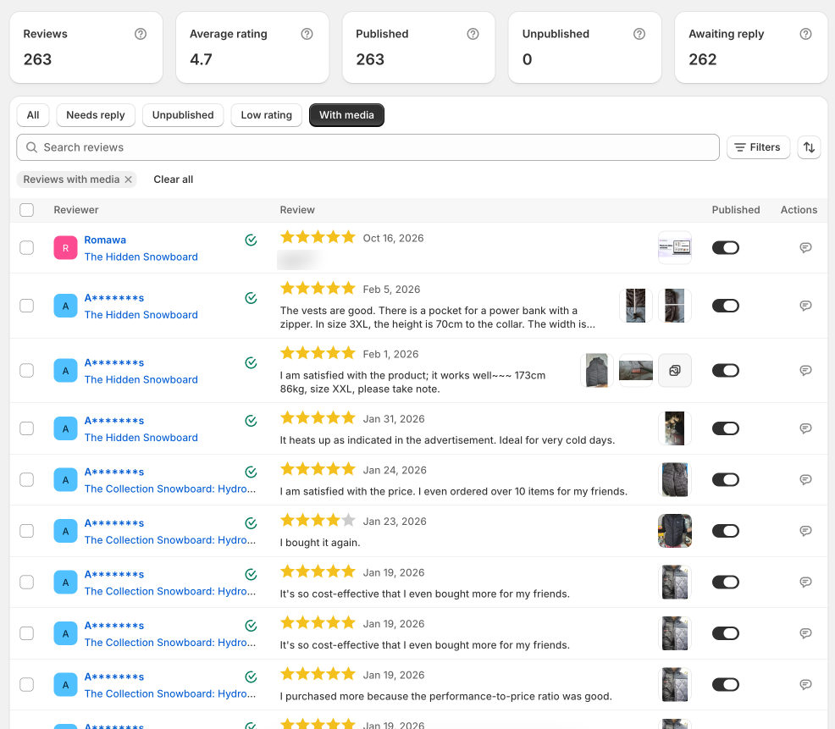Click verified badge on Feb 5, 2026 row
Screen dimensions: 835x729
[x=251, y=298]
